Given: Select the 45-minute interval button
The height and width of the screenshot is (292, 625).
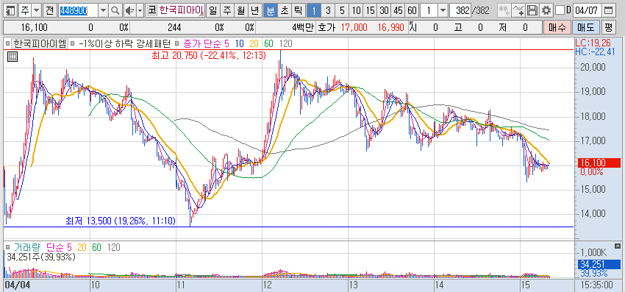Looking at the screenshot, I should pos(399,10).
